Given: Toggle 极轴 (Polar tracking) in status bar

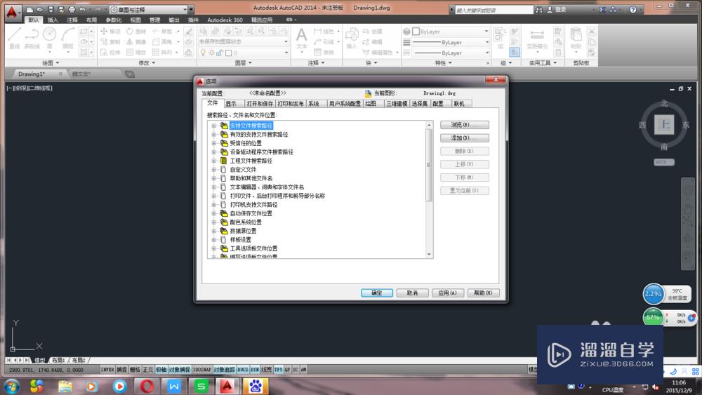Looking at the screenshot, I should [x=161, y=370].
